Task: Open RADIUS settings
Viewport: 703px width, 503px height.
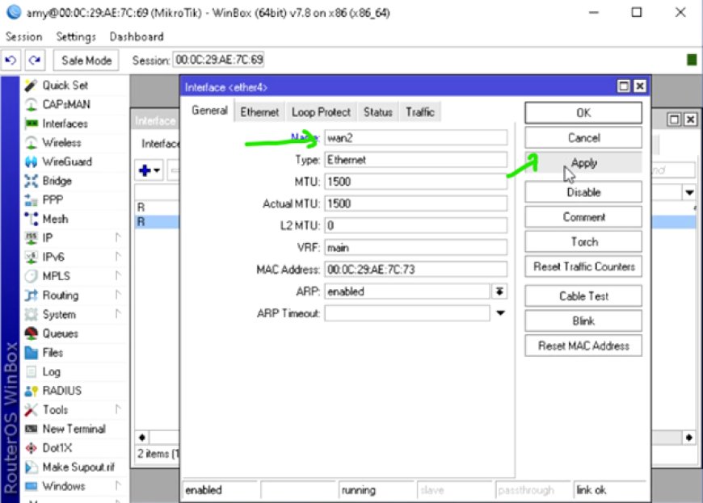Action: tap(62, 391)
